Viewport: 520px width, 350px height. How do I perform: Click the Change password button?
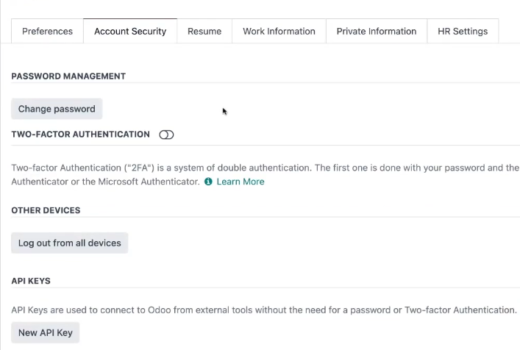tap(57, 109)
